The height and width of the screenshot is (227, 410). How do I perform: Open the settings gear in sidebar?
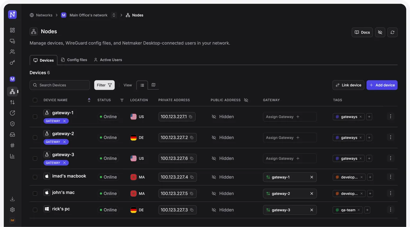click(x=12, y=210)
